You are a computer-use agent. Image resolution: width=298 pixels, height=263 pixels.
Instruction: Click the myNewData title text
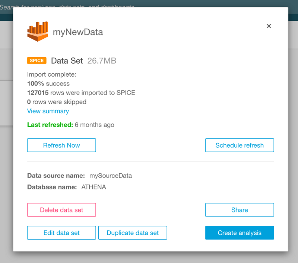tap(78, 32)
